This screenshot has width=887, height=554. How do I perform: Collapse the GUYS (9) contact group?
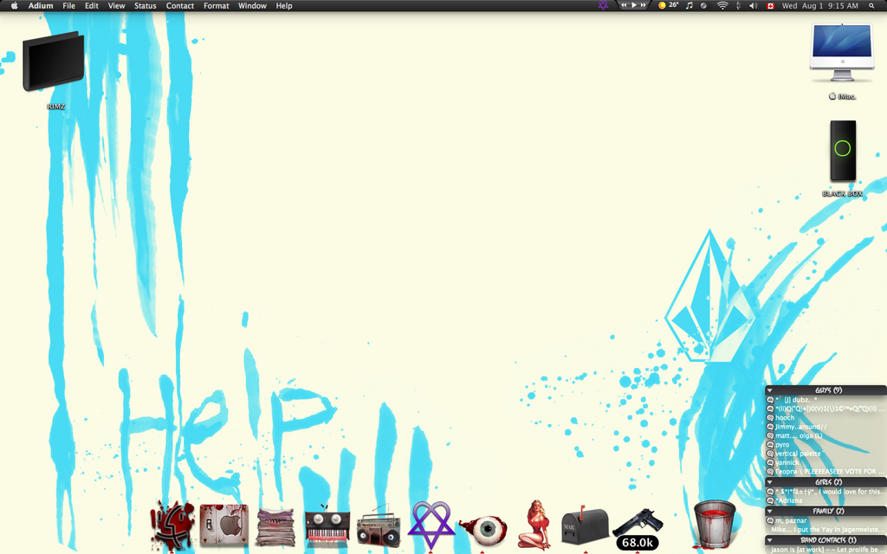pos(770,390)
